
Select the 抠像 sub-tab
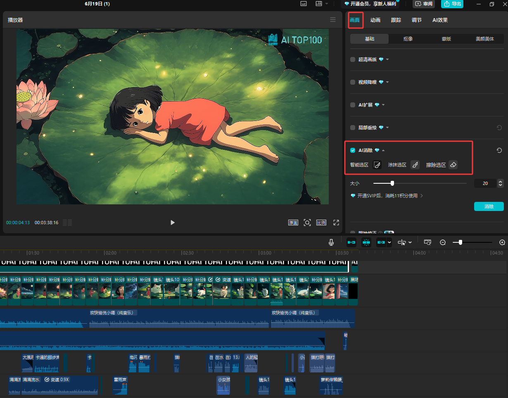coord(408,39)
